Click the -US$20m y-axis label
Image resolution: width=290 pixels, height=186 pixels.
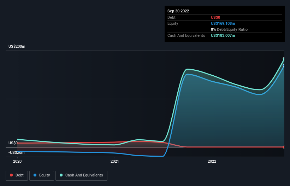coord(17,153)
